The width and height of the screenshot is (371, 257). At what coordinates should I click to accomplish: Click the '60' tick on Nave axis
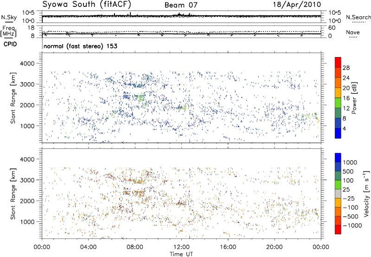pos(332,28)
